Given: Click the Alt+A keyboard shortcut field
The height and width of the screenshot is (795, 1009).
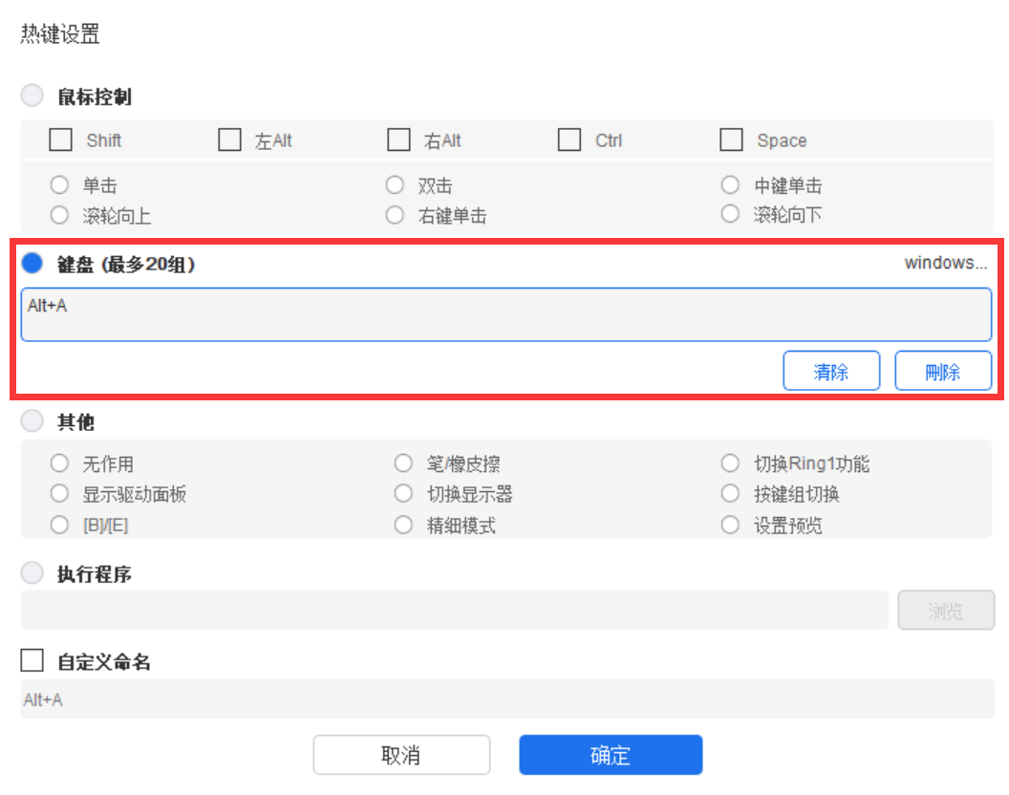Looking at the screenshot, I should [506, 314].
